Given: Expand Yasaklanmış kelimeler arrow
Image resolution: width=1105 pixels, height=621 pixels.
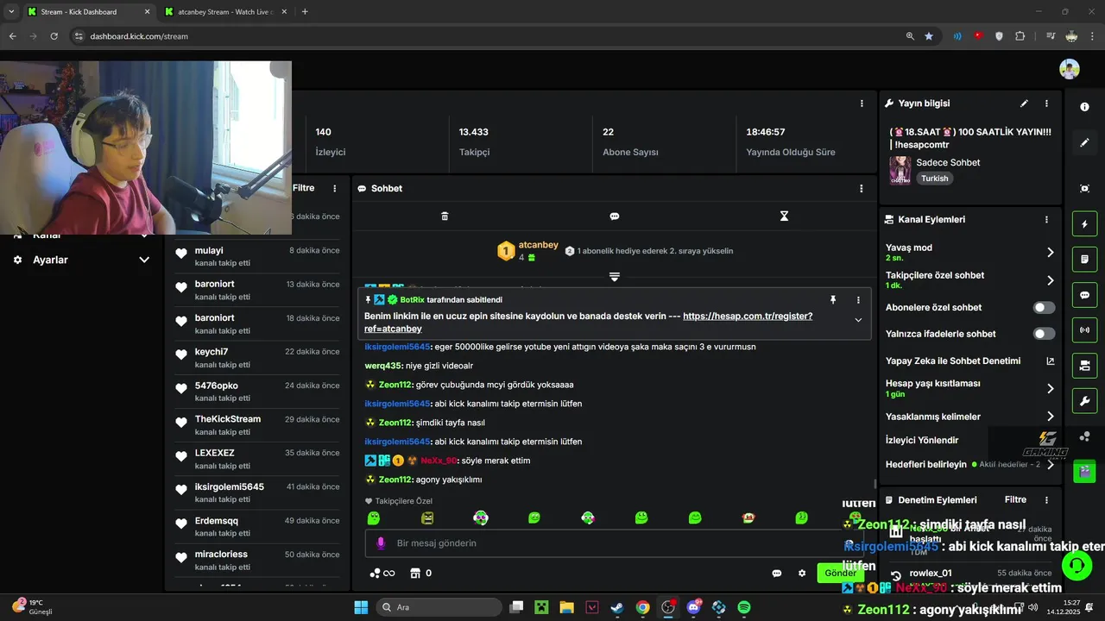Looking at the screenshot, I should point(1051,417).
